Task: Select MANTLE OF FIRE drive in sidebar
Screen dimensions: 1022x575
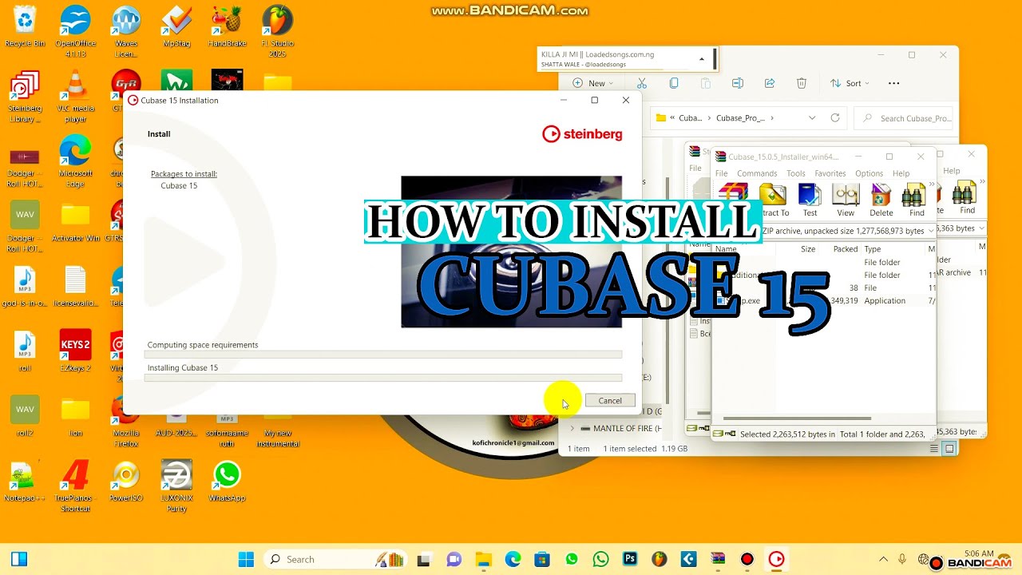Action: [623, 429]
